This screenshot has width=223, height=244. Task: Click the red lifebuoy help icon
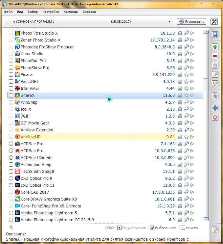(215, 117)
